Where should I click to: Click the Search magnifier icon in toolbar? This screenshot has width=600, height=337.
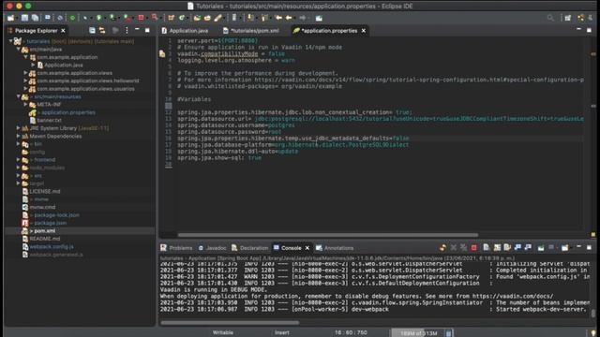550,18
